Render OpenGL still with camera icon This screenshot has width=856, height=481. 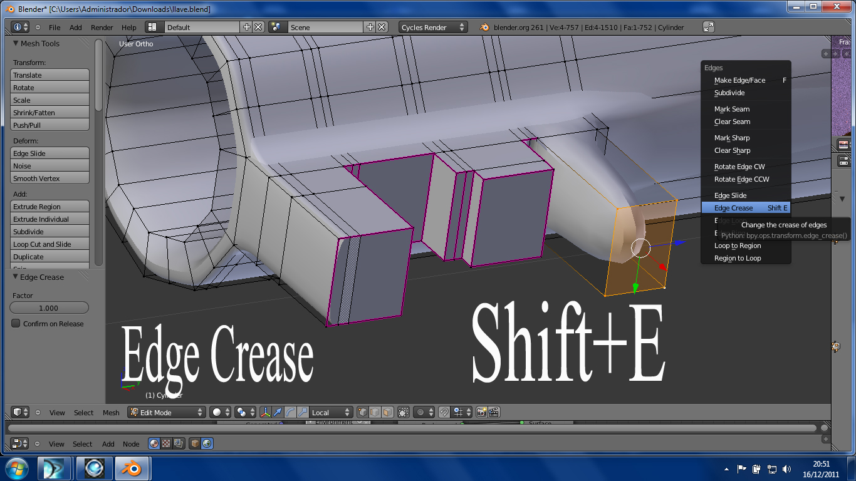point(481,412)
